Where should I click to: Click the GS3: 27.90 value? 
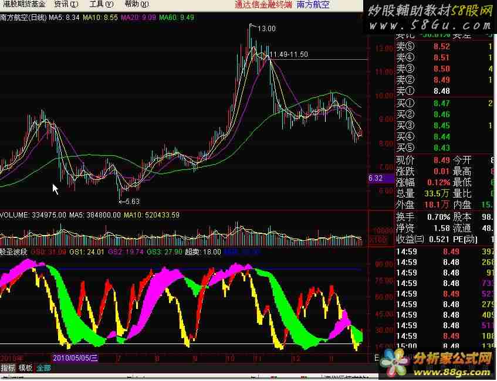(x=164, y=252)
